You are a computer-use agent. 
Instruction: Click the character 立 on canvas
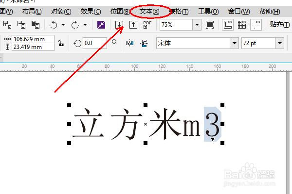point(88,123)
